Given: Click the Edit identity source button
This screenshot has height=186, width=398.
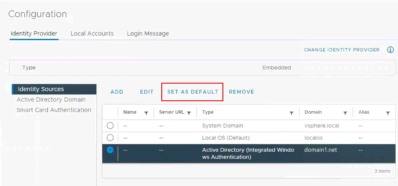Looking at the screenshot, I should (147, 92).
